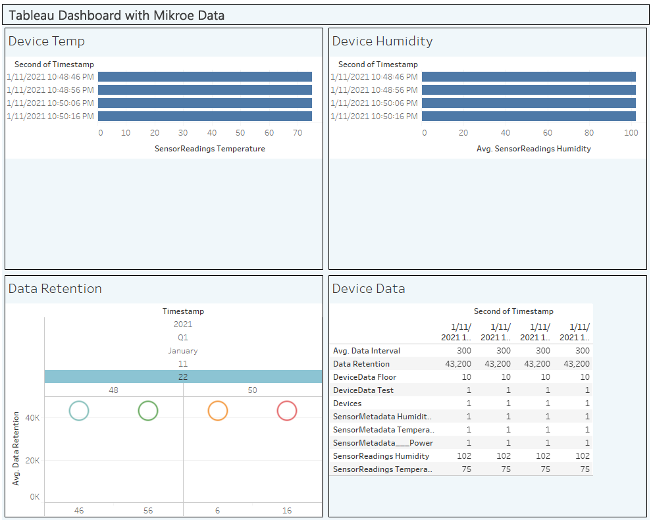The image size is (651, 522).
Task: Click the minute '48' column header
Action: pyautogui.click(x=114, y=390)
